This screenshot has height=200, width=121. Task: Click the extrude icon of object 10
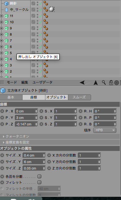pyautogui.click(x=6, y=22)
